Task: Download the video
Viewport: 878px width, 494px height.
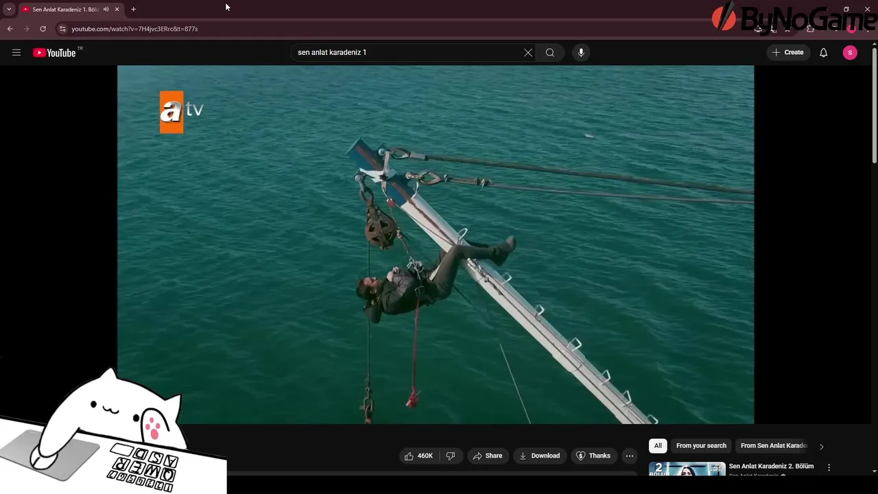Action: [x=539, y=456]
